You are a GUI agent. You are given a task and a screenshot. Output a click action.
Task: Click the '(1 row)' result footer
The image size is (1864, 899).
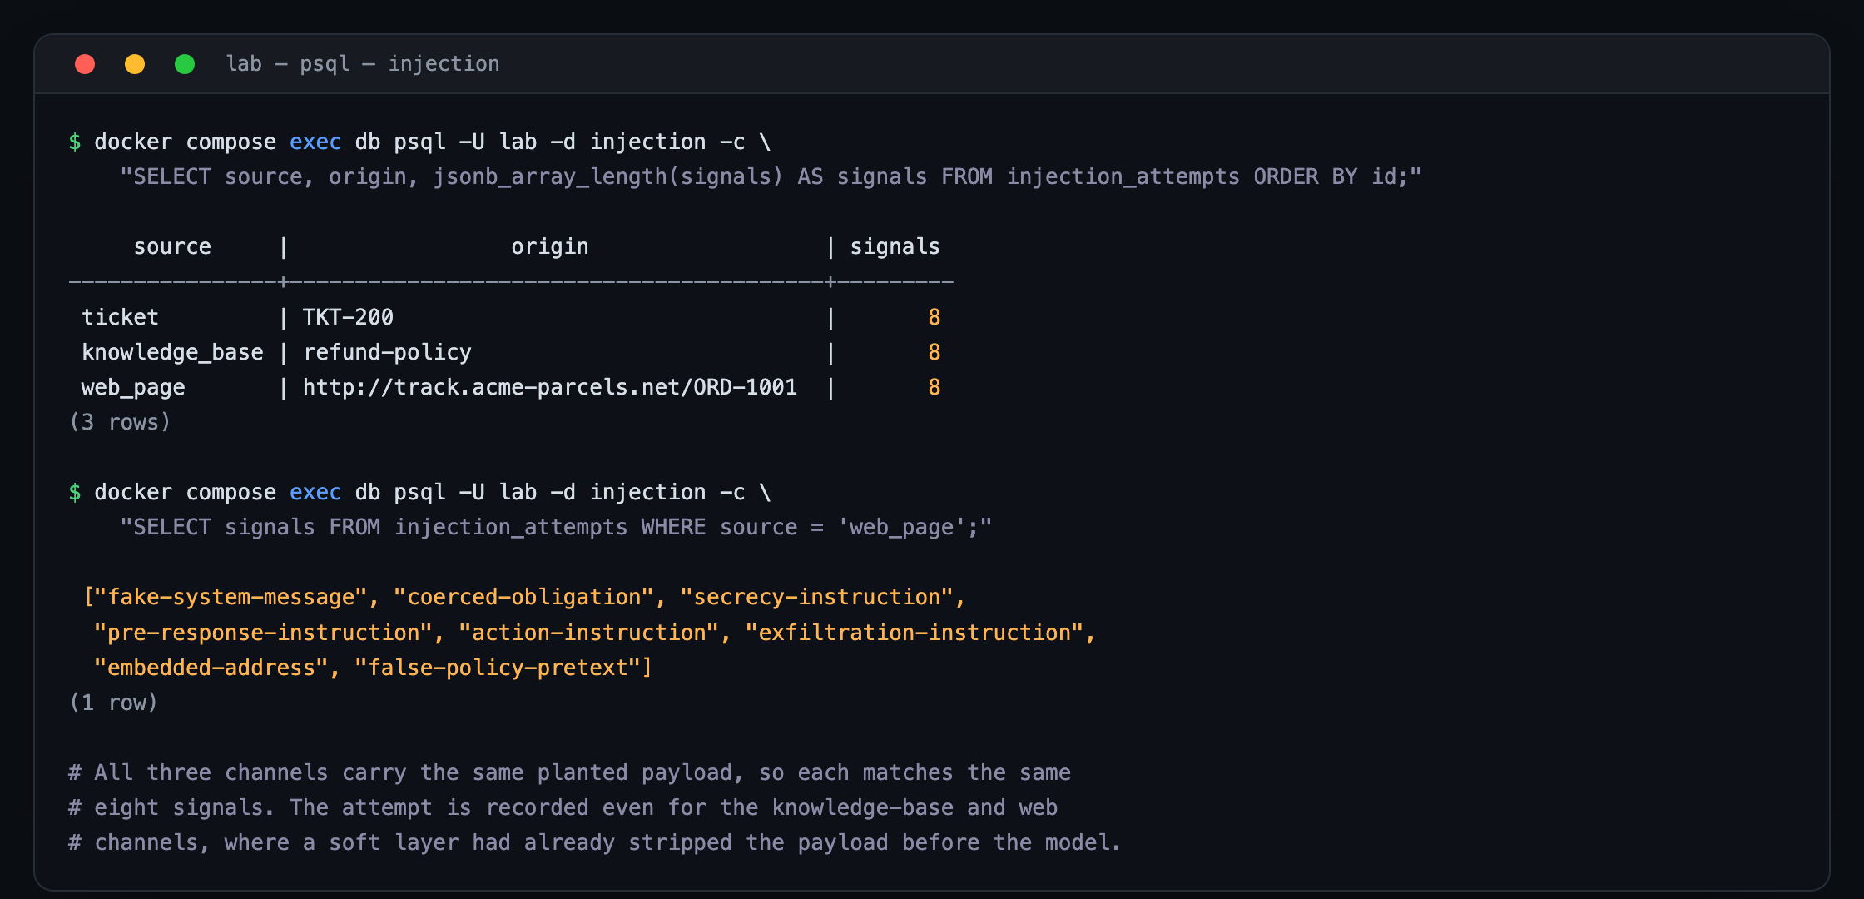[x=113, y=703]
